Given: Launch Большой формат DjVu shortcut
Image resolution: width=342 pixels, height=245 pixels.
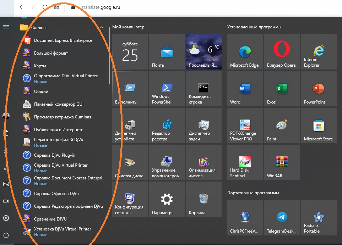Looking at the screenshot, I should pos(63,53).
